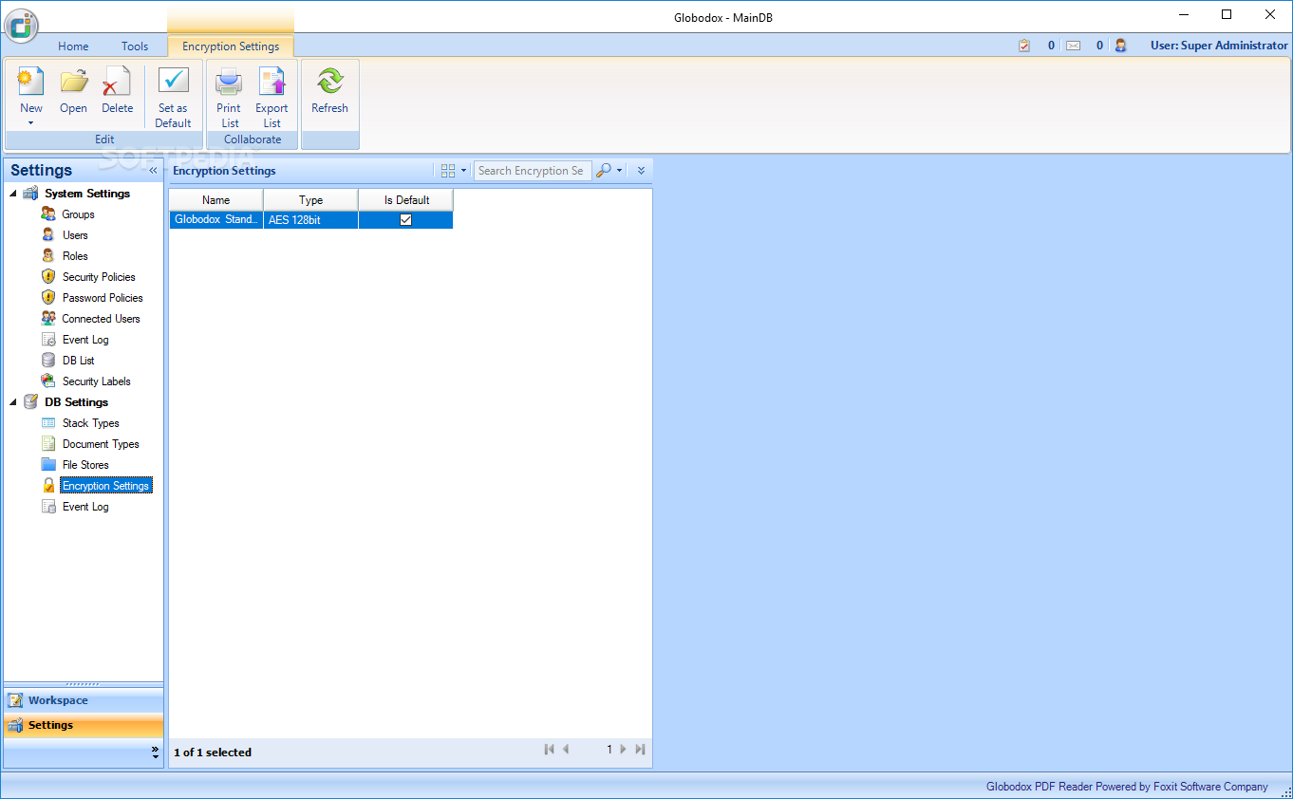This screenshot has height=799, width=1293.
Task: Open the search options dropdown arrow
Action: [620, 171]
